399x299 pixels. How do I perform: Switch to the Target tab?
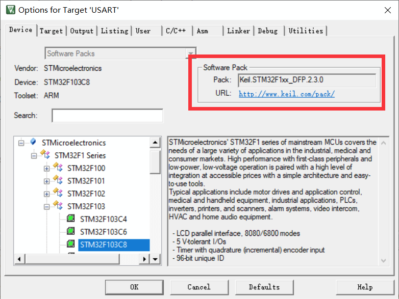[x=52, y=31]
